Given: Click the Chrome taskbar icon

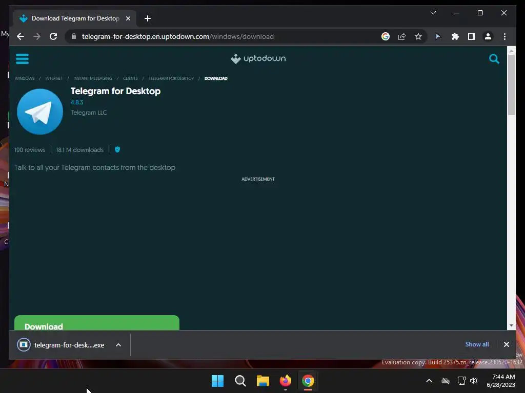Looking at the screenshot, I should pyautogui.click(x=308, y=381).
